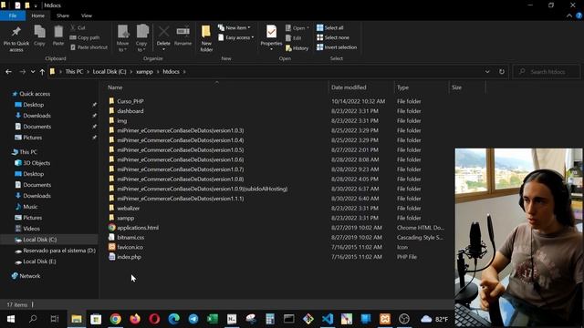Screen dimensions: 584x328
Task: Open the Windows Start menu
Action: tap(10, 319)
